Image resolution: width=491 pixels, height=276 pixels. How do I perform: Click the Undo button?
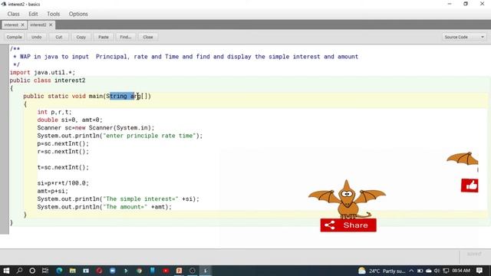pos(36,37)
